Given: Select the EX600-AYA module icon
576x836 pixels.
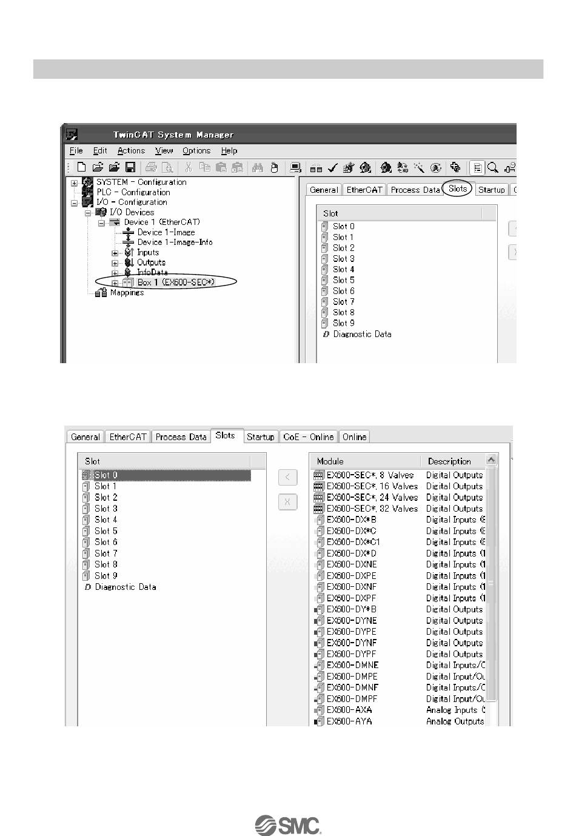Looking at the screenshot, I should [x=320, y=721].
